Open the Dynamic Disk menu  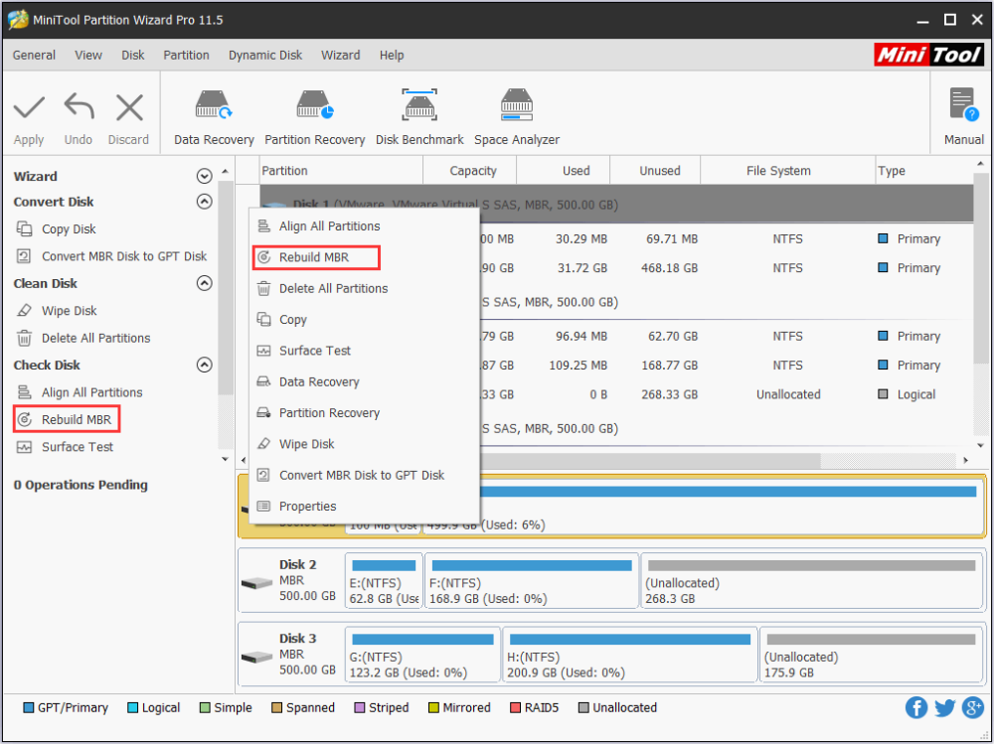pos(265,56)
